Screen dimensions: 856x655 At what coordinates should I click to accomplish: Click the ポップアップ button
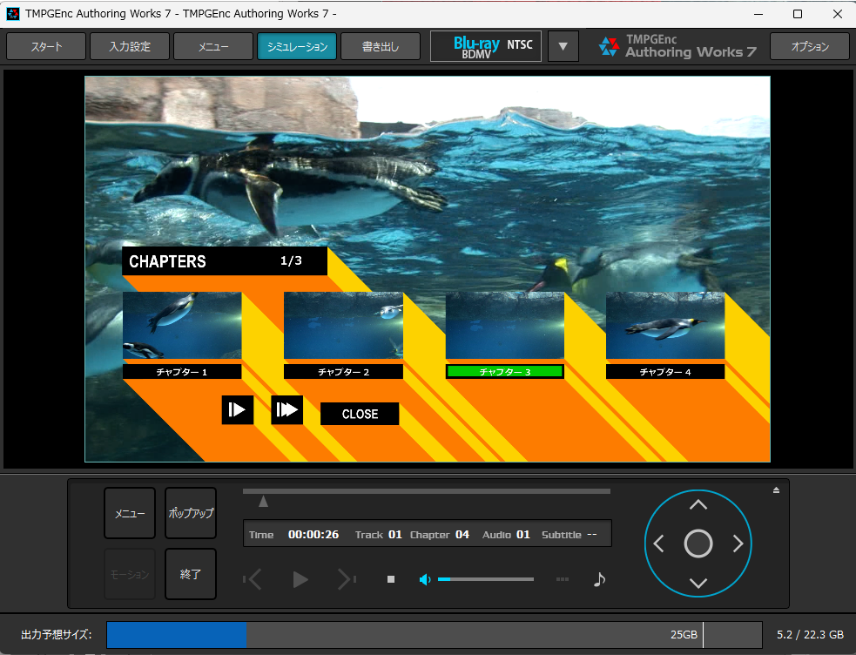pyautogui.click(x=191, y=514)
